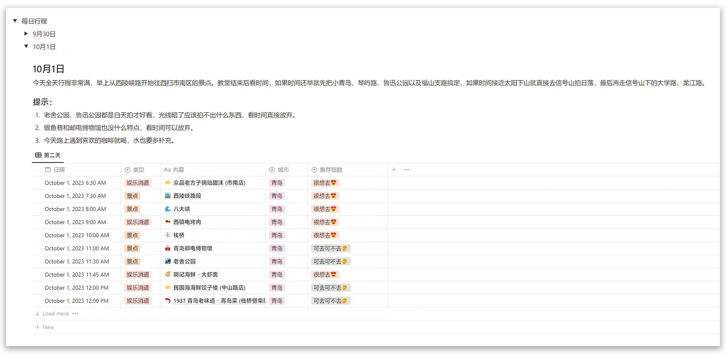Collapse the 每日行程 toggle triangle
Screen dimensions: 726x357
coord(15,21)
